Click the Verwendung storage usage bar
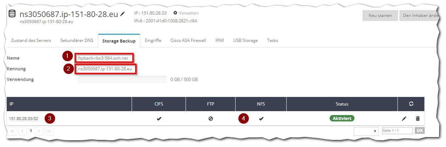Image resolution: width=446 pixels, height=147 pixels. pos(122,80)
